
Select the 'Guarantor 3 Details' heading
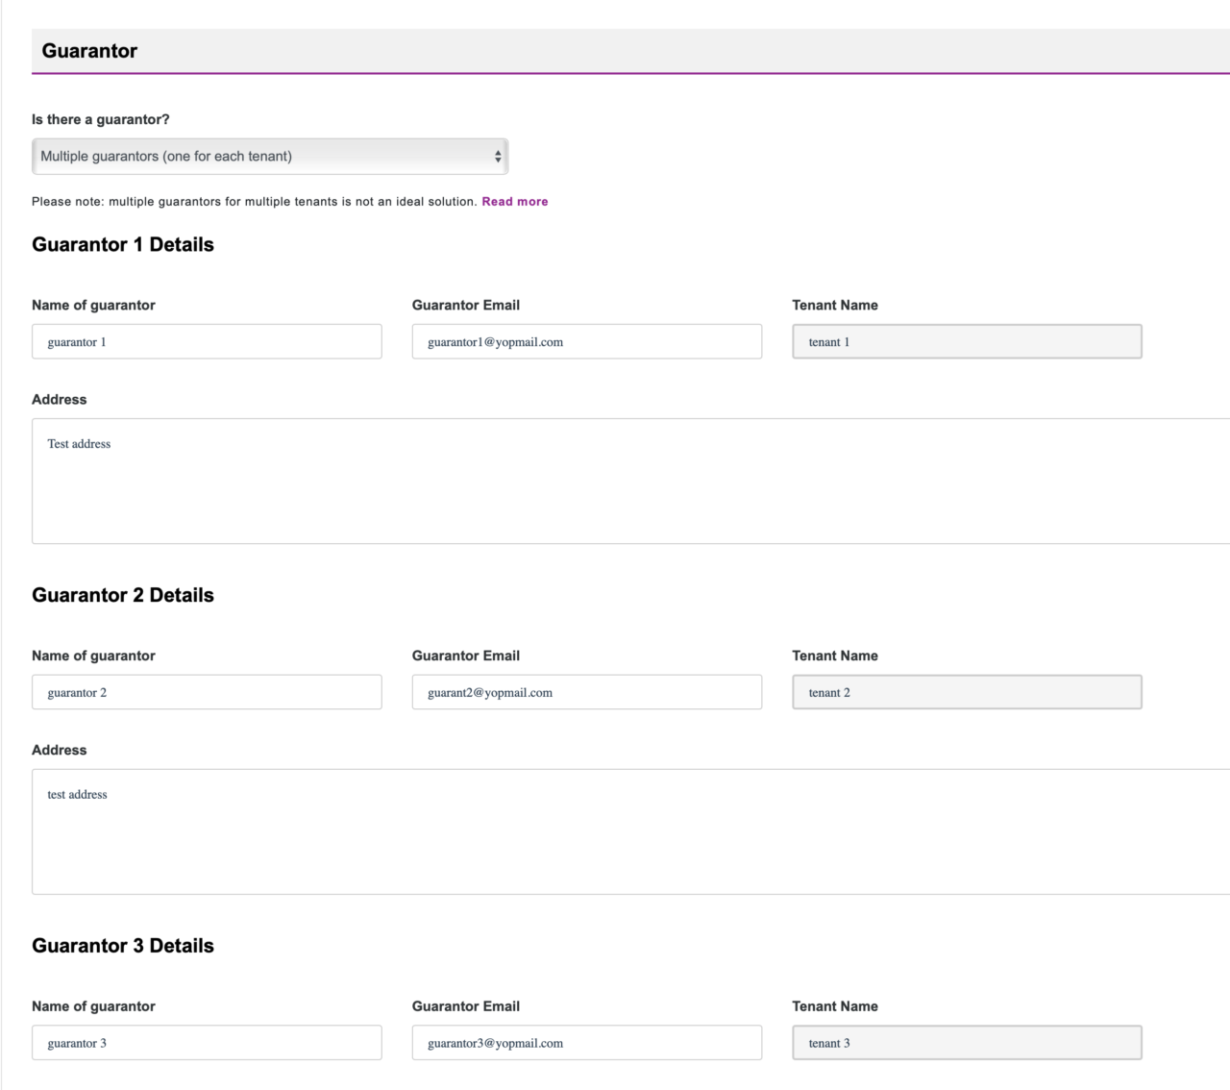click(x=123, y=946)
